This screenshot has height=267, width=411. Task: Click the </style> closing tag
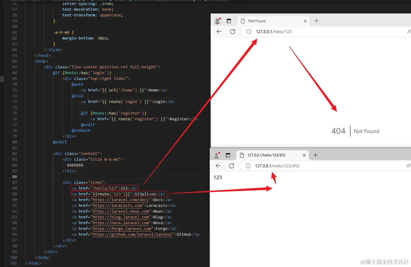53,50
